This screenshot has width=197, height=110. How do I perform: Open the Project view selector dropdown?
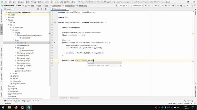tap(9, 9)
